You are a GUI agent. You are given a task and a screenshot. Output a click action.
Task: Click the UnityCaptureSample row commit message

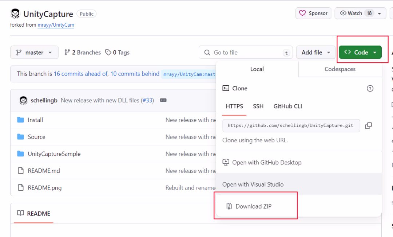click(x=190, y=154)
